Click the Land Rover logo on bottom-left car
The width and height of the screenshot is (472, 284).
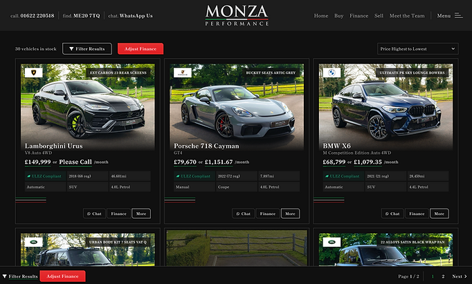[x=33, y=242]
